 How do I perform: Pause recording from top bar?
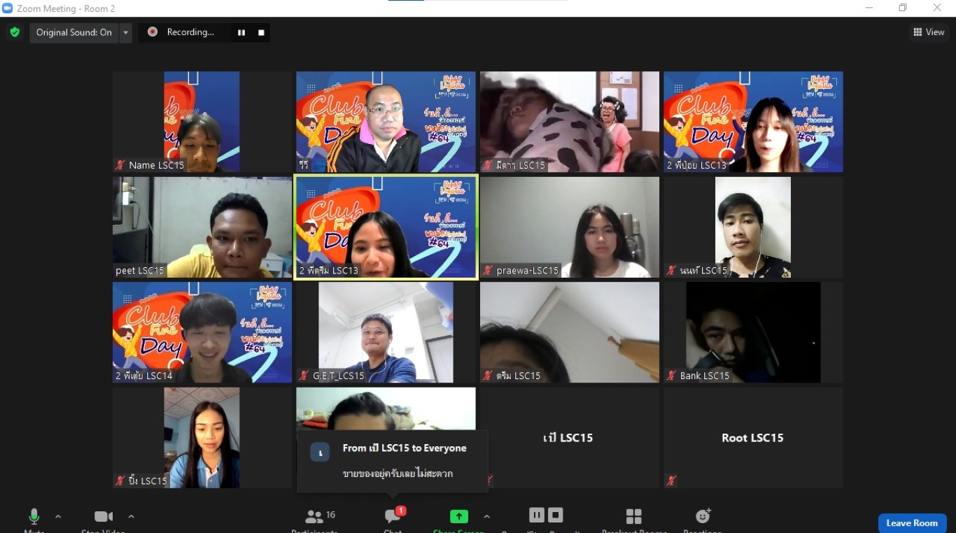241,32
